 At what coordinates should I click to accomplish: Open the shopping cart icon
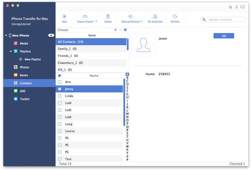230,7
